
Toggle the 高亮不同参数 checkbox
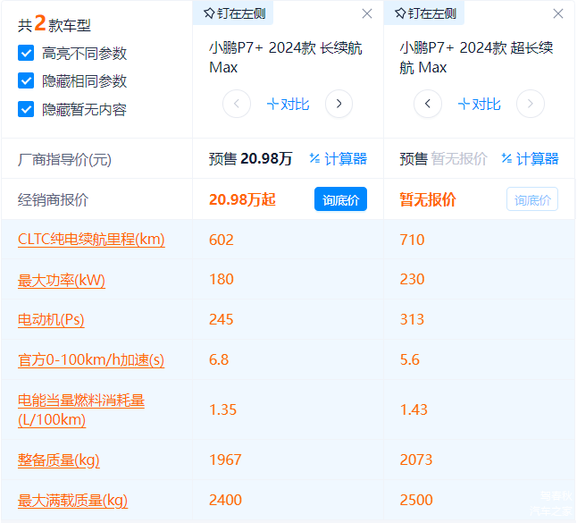coord(27,53)
